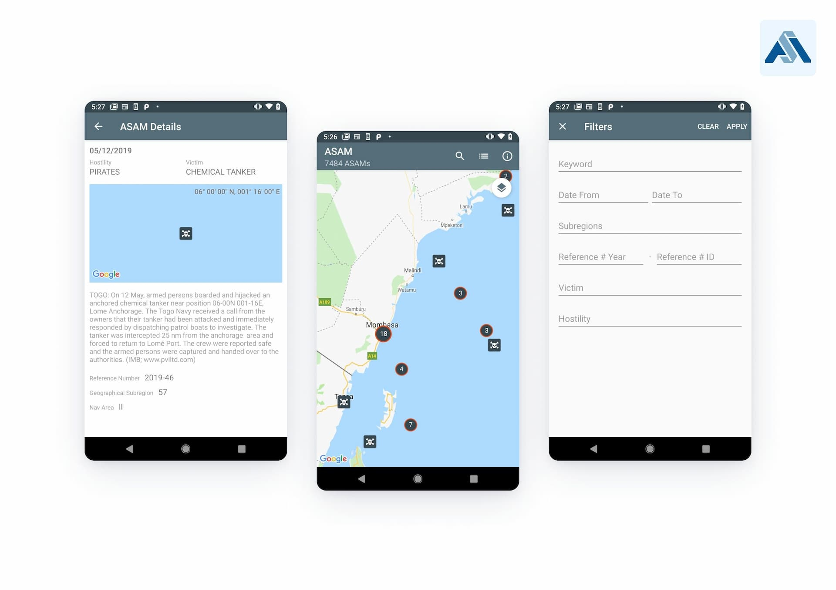Viewport: 836px width, 590px height.
Task: Expand the Subregions dropdown filter
Action: click(650, 226)
